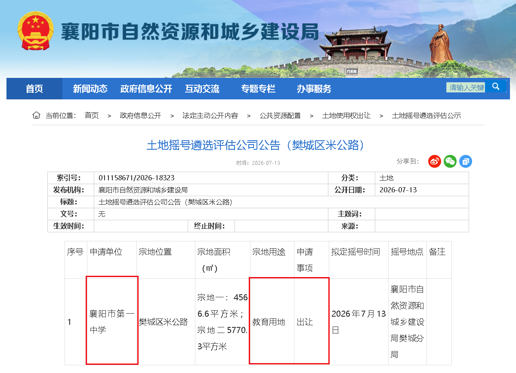The width and height of the screenshot is (516, 373).
Task: Click 发布机构 value 襄阳市自然资源和城乡建设局
Action: click(x=143, y=190)
